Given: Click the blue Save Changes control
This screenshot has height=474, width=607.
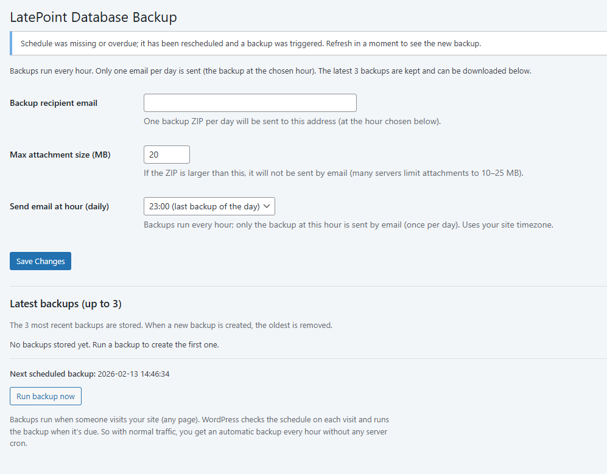Looking at the screenshot, I should (40, 260).
